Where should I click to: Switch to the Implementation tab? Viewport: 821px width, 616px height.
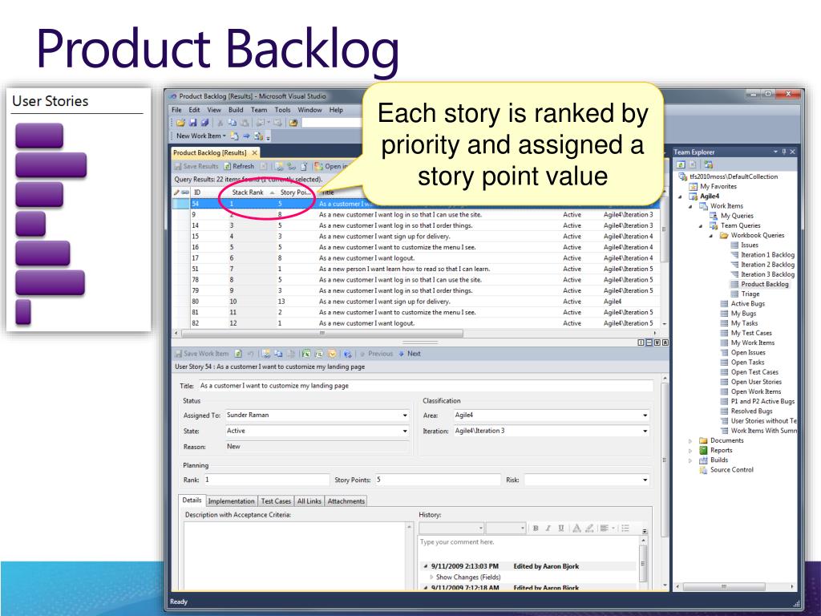click(231, 501)
